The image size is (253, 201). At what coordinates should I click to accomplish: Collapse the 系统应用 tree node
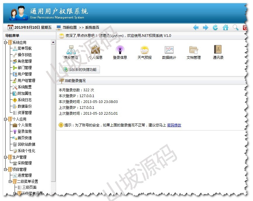tap(6, 42)
